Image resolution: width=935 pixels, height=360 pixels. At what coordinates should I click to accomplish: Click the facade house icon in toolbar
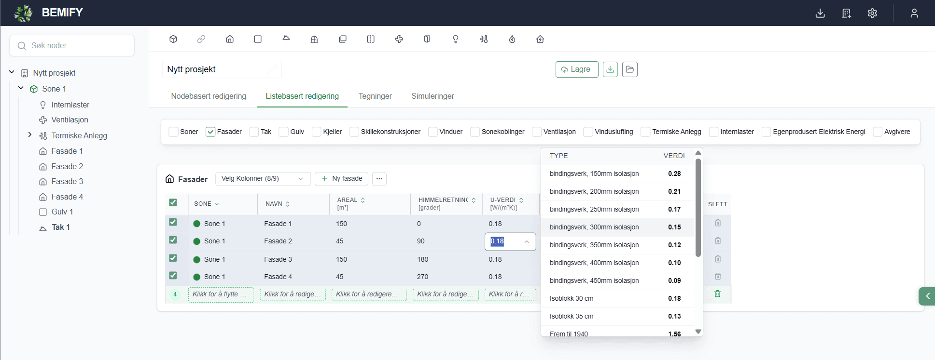pyautogui.click(x=230, y=39)
